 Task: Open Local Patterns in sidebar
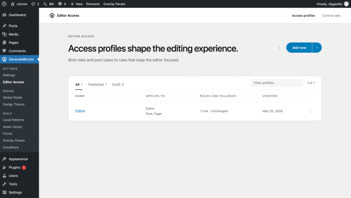coord(13,120)
